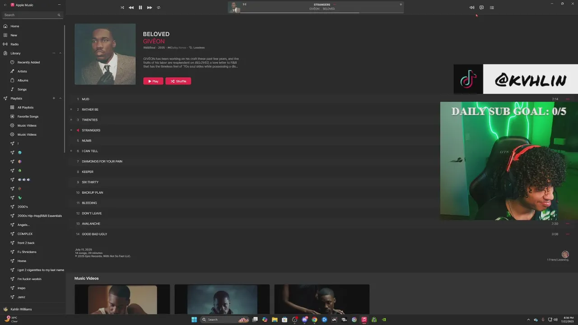Skip to the previous track
Viewport: 578px width, 325px height.
coord(131,8)
